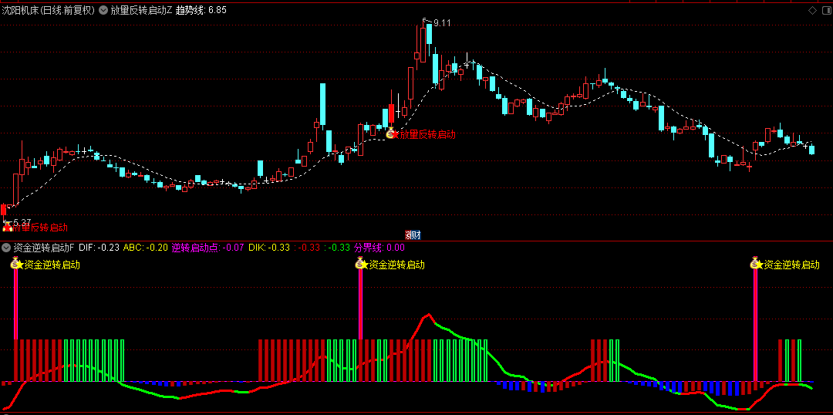Click the 资金逆转启动F indicator name
833x415 pixels.
[43, 247]
